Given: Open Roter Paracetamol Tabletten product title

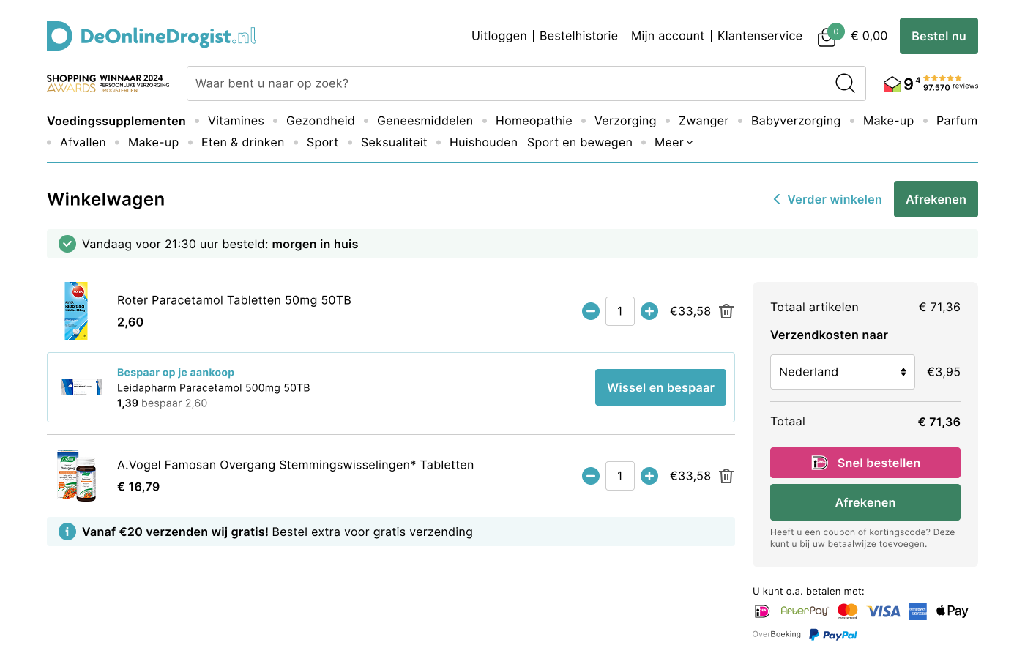Looking at the screenshot, I should pyautogui.click(x=234, y=300).
